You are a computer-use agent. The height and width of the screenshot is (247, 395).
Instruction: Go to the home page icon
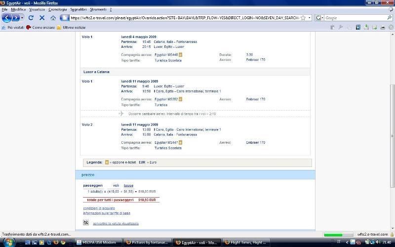(53, 18)
